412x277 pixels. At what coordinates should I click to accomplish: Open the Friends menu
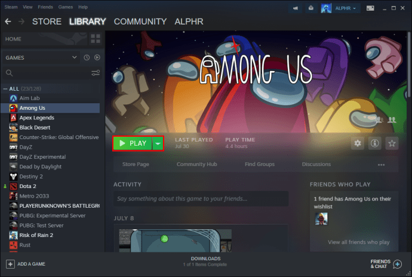pyautogui.click(x=45, y=7)
